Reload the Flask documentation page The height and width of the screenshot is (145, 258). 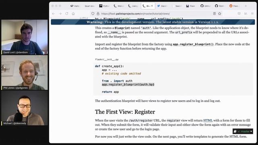pyautogui.click(x=67, y=14)
